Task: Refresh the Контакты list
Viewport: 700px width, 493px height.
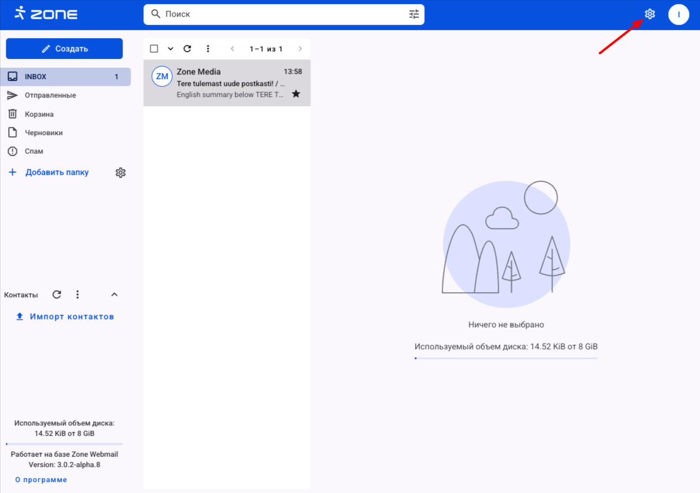Action: 57,294
